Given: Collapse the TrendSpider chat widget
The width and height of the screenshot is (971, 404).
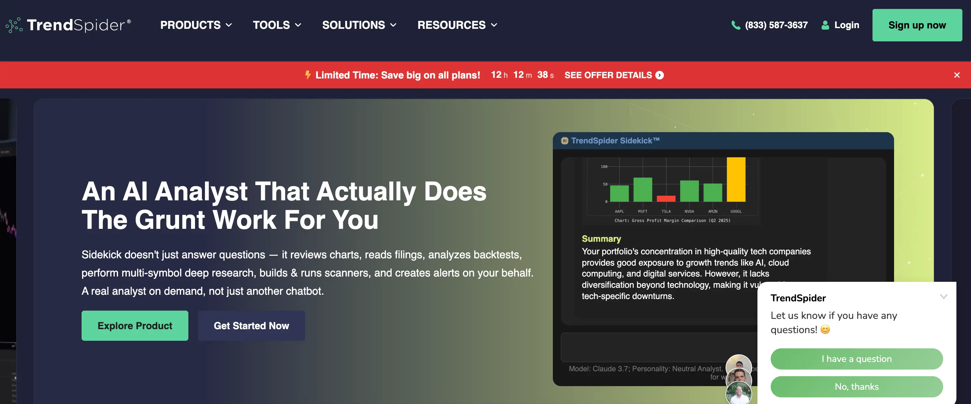Looking at the screenshot, I should (943, 297).
